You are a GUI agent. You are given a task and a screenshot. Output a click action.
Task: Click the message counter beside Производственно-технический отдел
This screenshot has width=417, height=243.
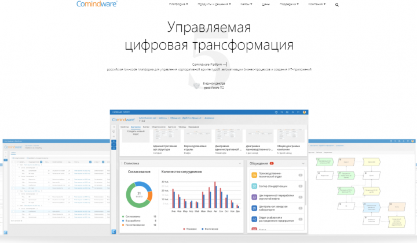click(x=301, y=175)
